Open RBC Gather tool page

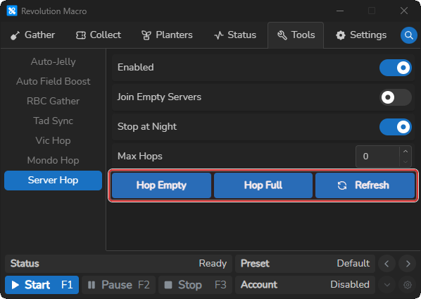(x=54, y=101)
